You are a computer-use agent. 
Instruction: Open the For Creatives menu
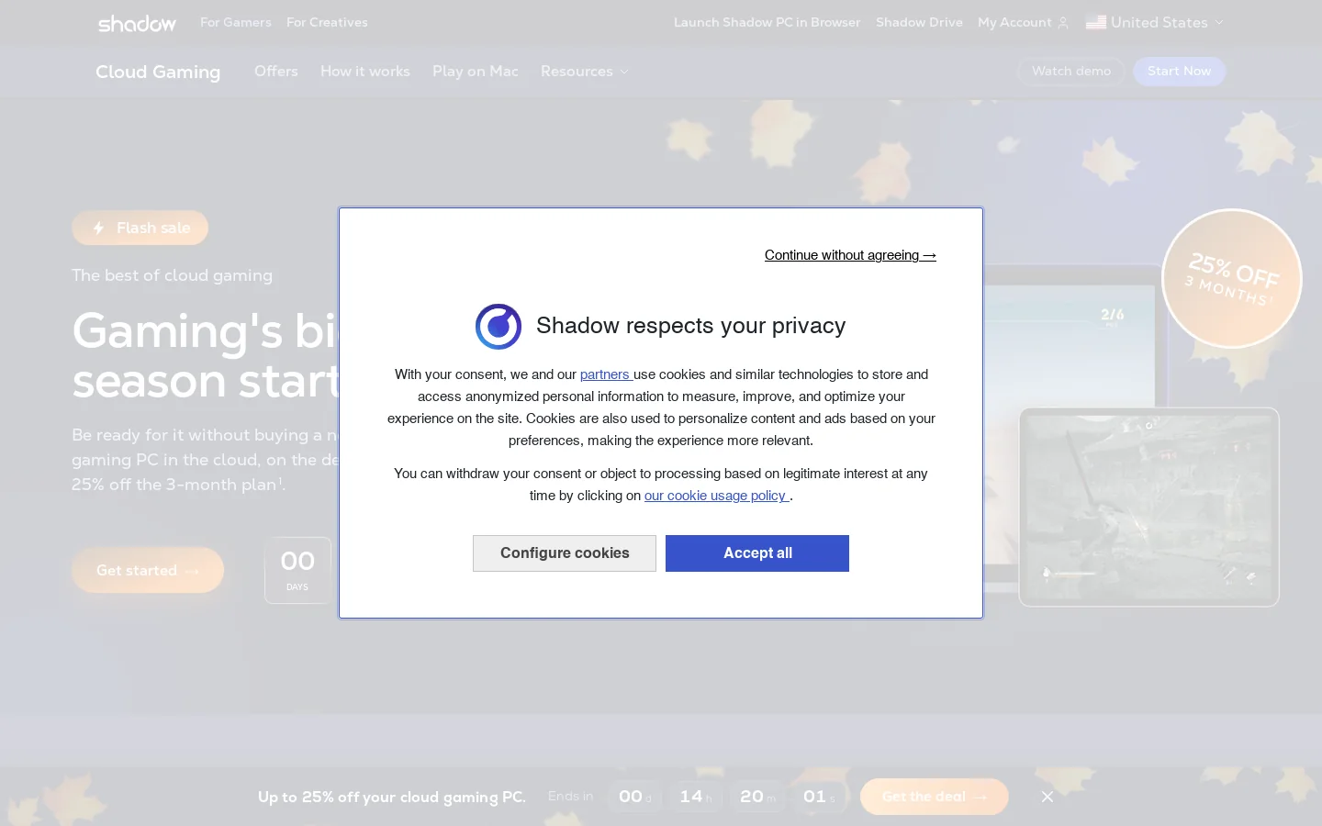point(327,22)
